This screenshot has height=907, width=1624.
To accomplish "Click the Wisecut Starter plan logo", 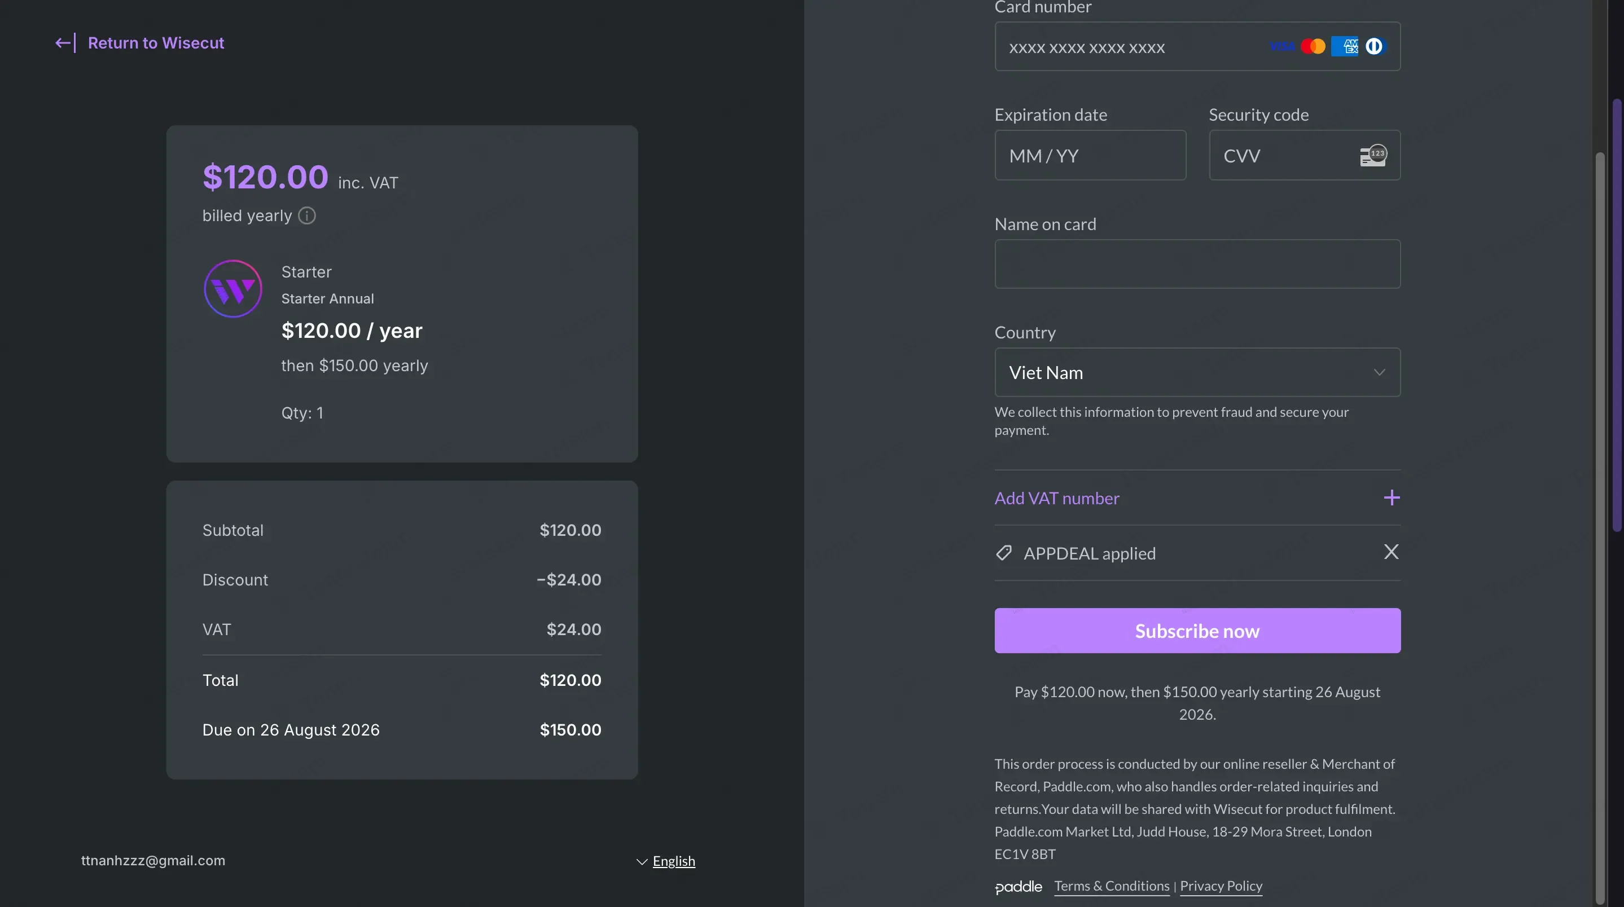I will click(x=232, y=289).
